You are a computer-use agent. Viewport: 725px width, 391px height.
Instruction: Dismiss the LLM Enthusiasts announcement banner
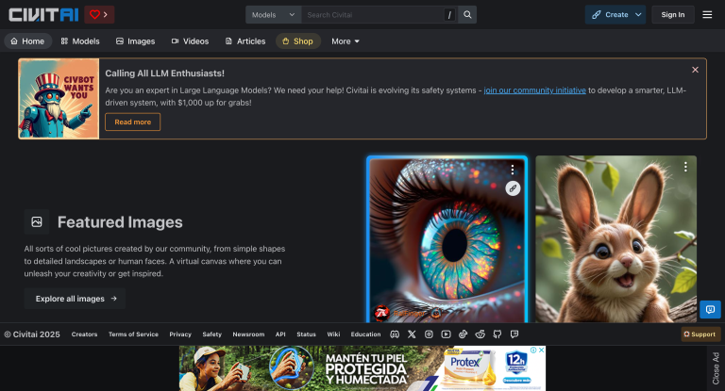point(695,70)
